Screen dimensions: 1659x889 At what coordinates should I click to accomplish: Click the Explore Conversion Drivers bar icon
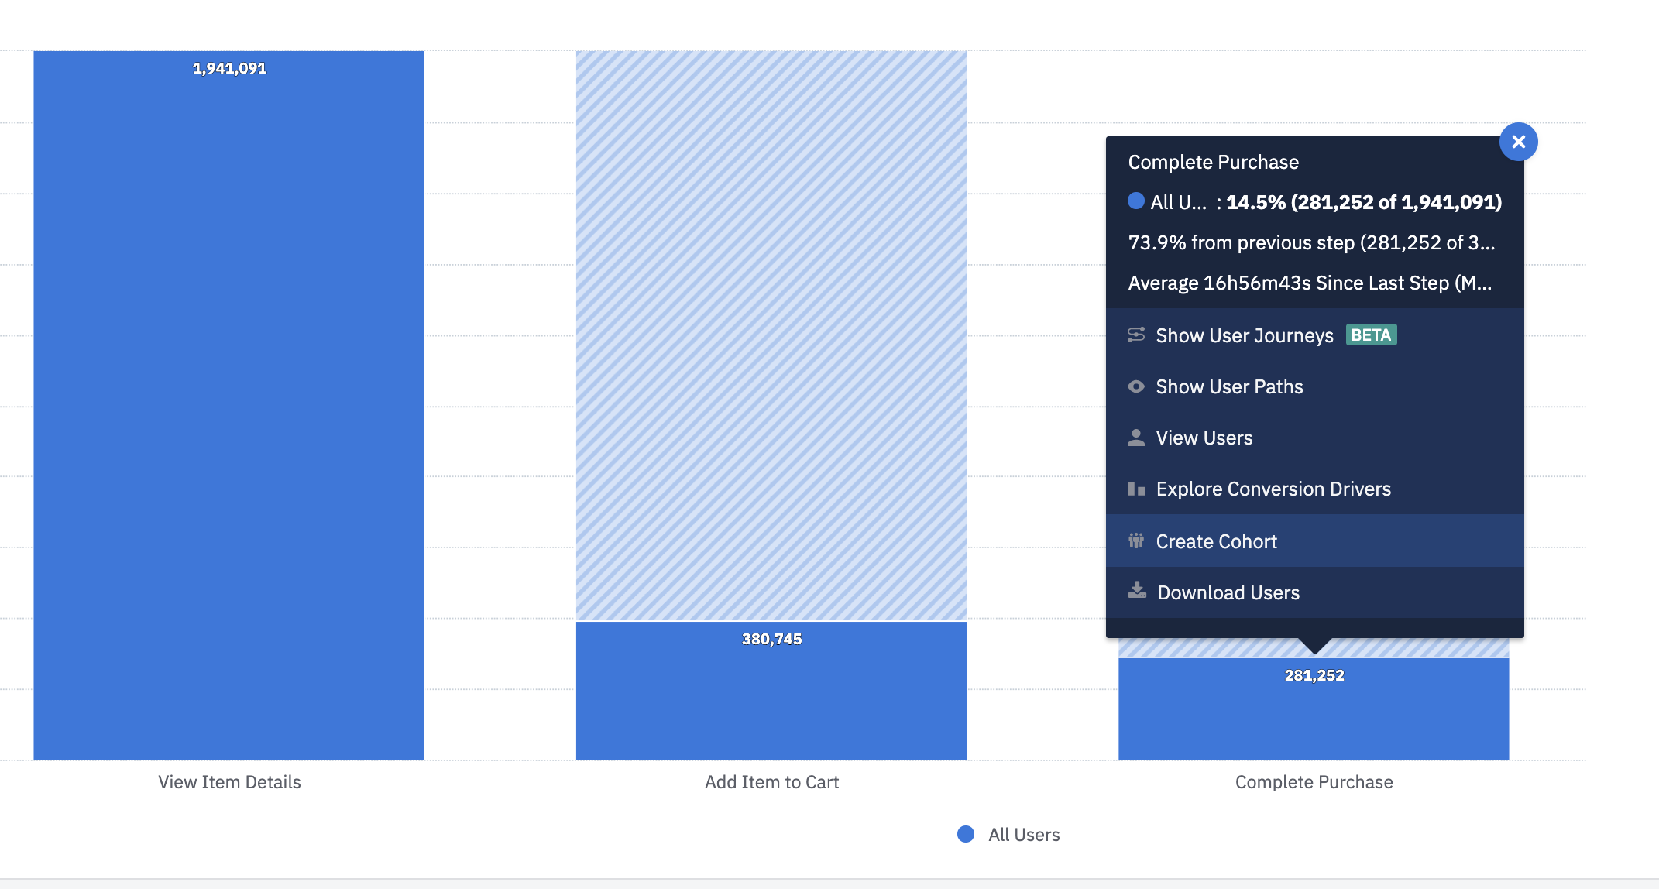(x=1136, y=489)
